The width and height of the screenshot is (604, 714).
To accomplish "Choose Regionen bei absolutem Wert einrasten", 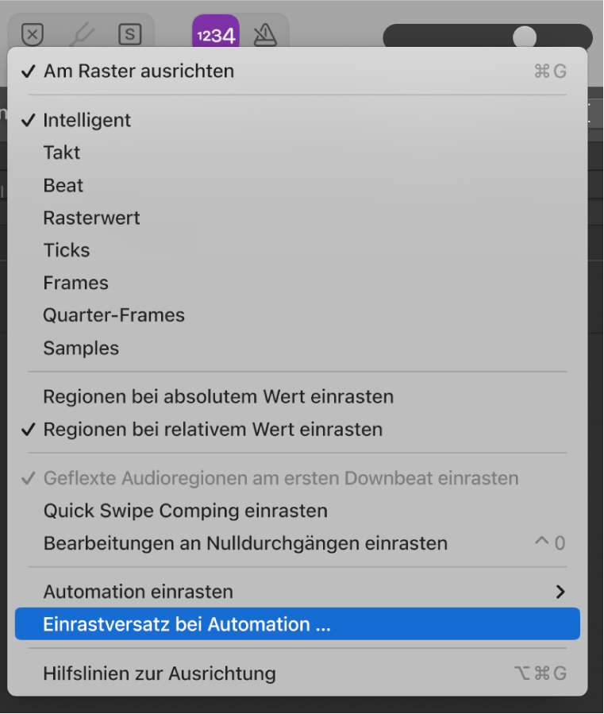I will (x=218, y=396).
